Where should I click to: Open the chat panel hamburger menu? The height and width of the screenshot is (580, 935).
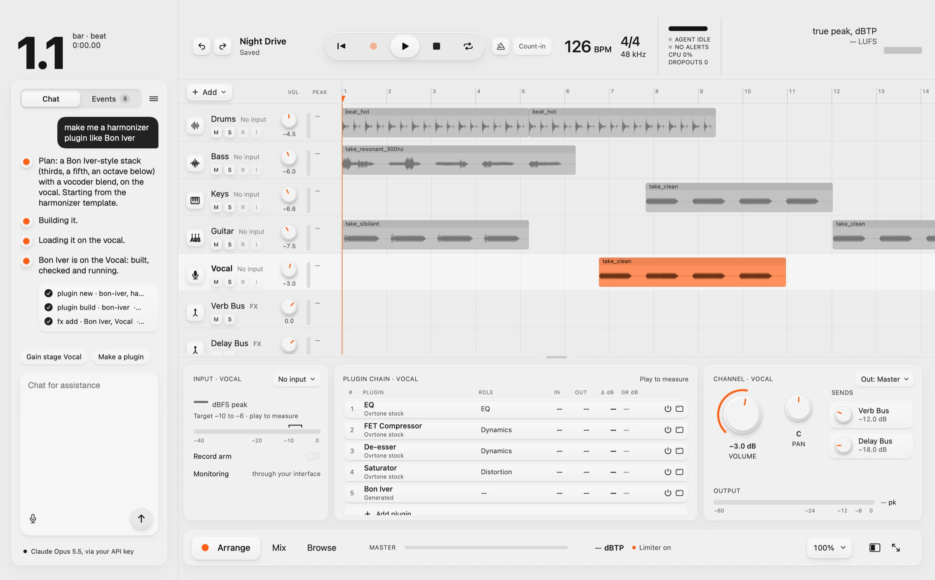pos(153,99)
